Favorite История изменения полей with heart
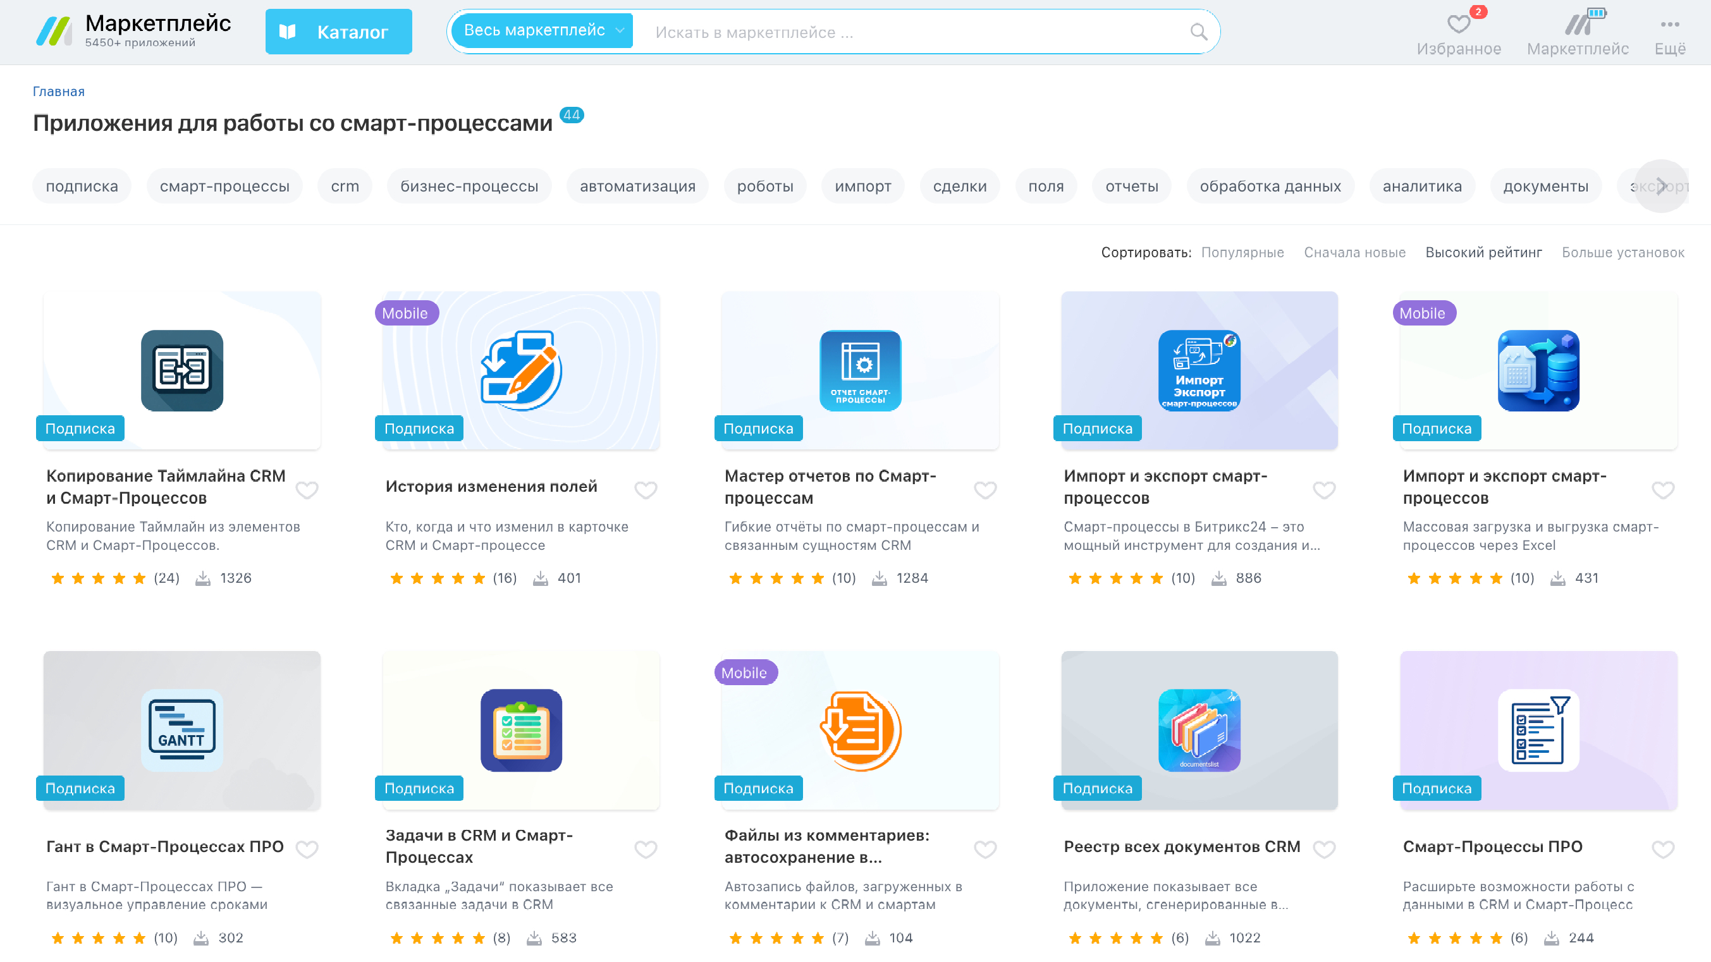Viewport: 1711px width, 962px height. pyautogui.click(x=646, y=489)
